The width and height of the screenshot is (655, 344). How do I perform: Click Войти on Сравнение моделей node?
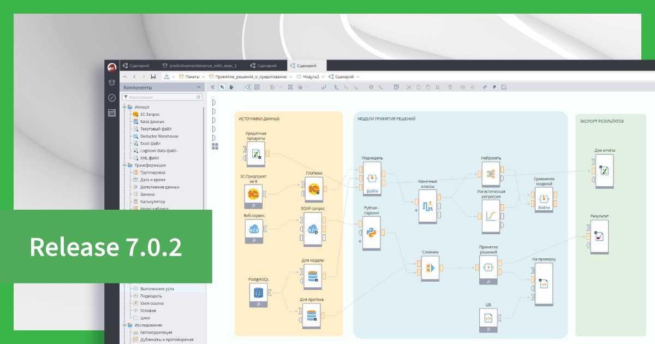[x=544, y=207]
